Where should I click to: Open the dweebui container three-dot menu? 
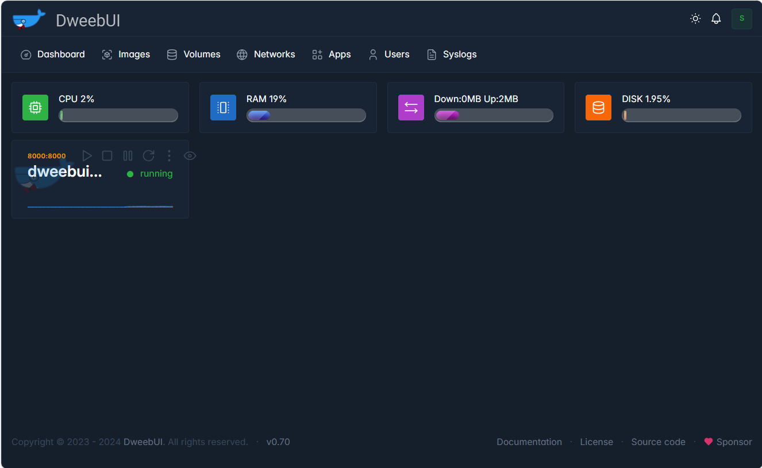(x=169, y=155)
